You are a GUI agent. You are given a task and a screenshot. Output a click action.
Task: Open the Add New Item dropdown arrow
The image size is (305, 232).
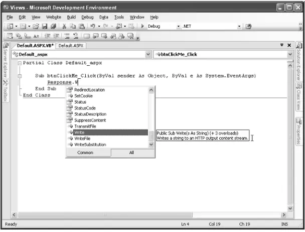click(29, 26)
